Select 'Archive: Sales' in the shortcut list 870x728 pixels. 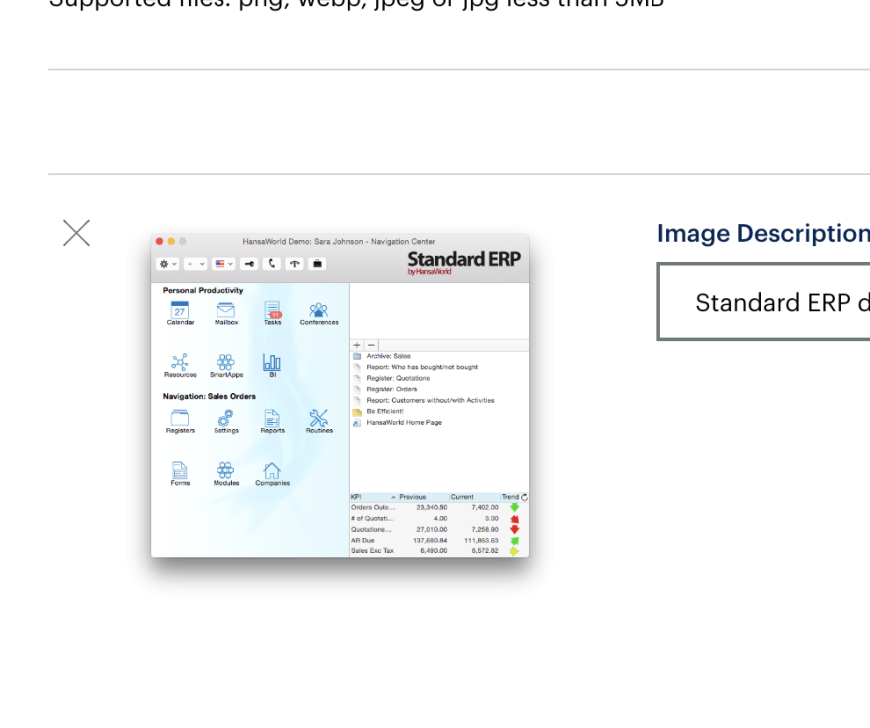pyautogui.click(x=388, y=356)
